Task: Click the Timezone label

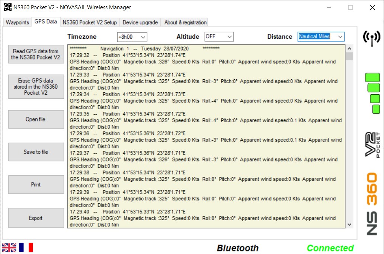Action: point(82,37)
